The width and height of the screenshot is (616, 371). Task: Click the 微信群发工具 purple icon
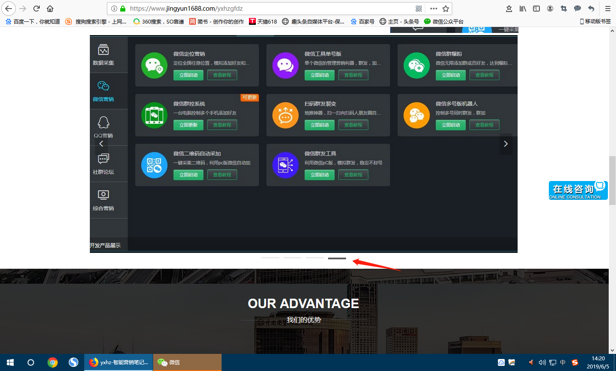[285, 165]
